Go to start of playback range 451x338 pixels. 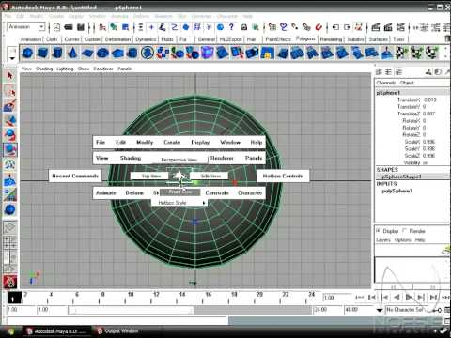(372, 297)
